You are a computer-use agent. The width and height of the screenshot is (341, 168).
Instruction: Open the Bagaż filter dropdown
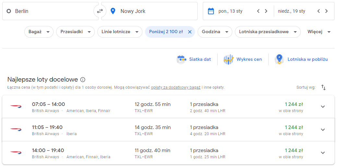(x=39, y=32)
